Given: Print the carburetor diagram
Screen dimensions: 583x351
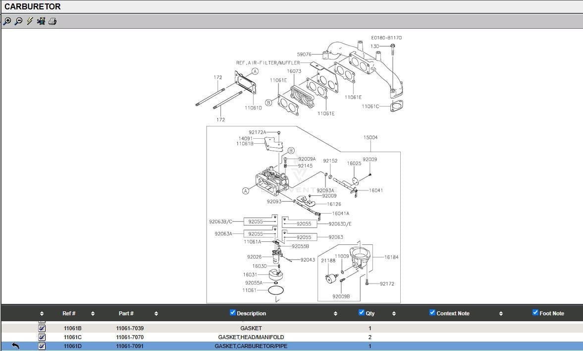Looking at the screenshot, I should [53, 21].
